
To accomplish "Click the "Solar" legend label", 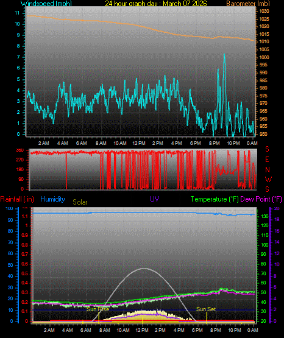I will 80,202.
